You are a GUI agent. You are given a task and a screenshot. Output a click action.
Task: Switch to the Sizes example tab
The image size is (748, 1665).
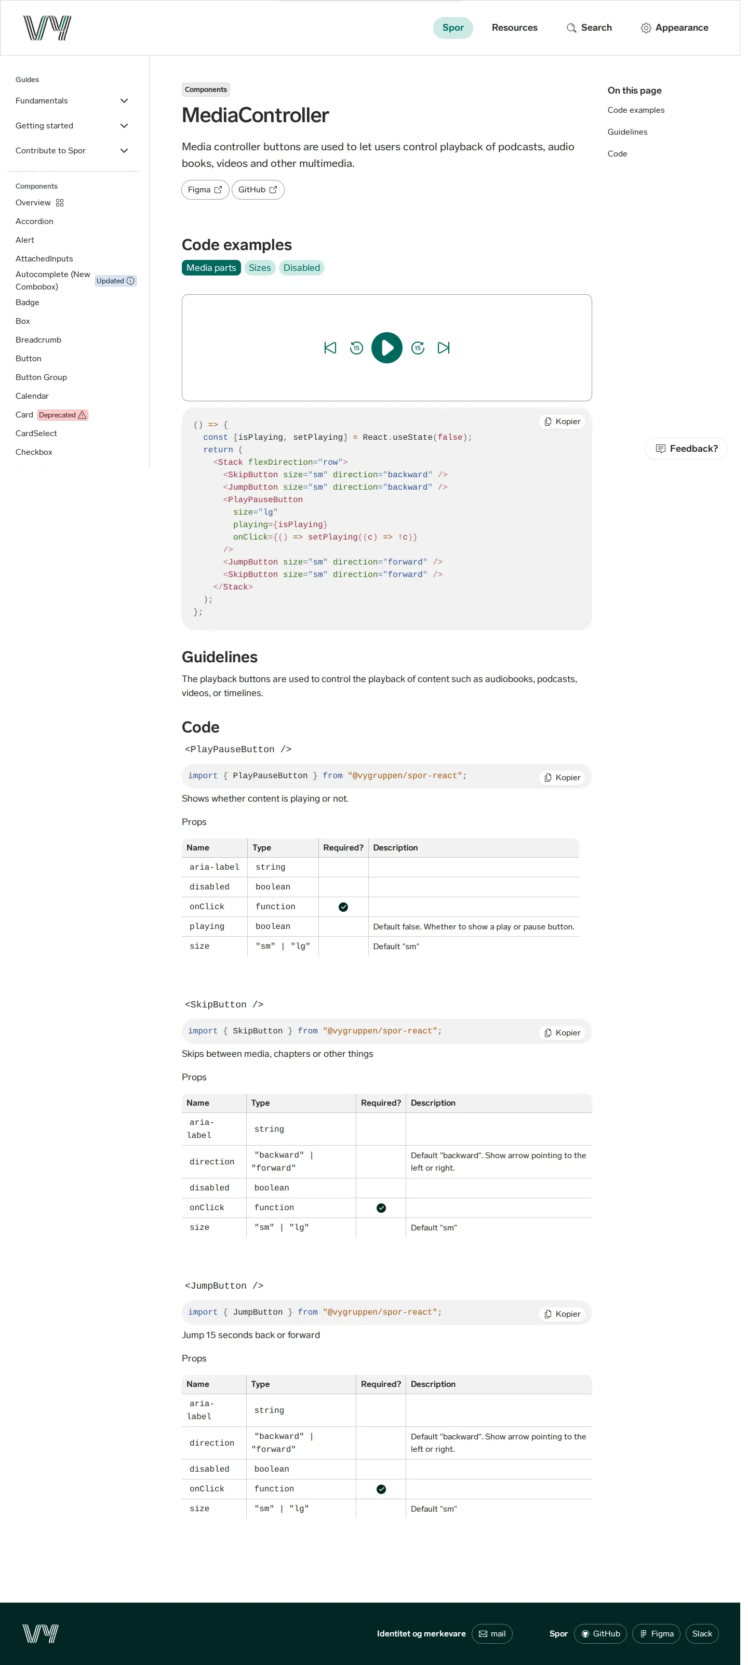260,268
